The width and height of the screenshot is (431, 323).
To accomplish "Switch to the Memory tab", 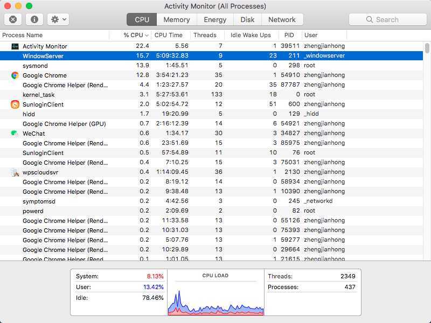I will point(177,19).
